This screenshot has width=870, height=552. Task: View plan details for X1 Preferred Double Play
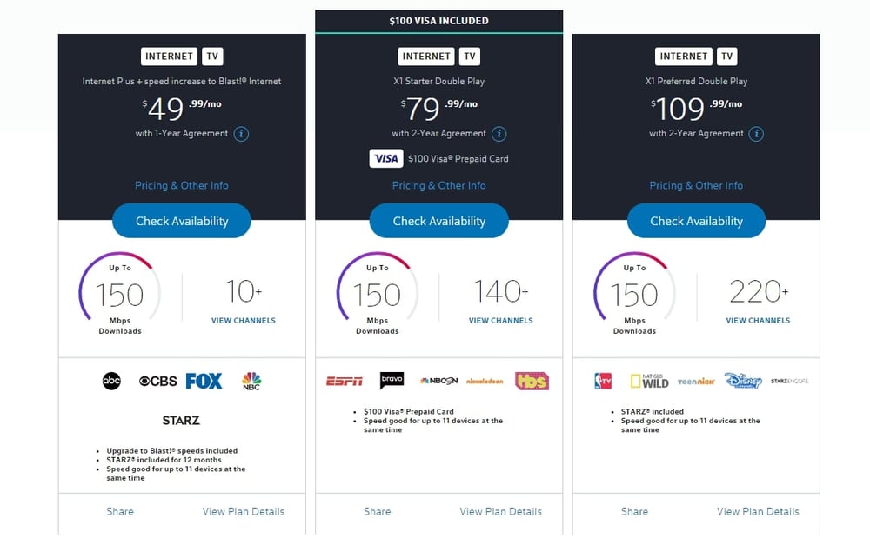pos(758,511)
